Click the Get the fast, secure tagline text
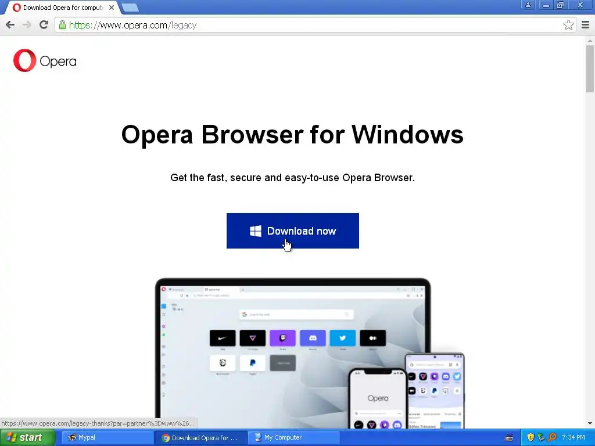 292,178
